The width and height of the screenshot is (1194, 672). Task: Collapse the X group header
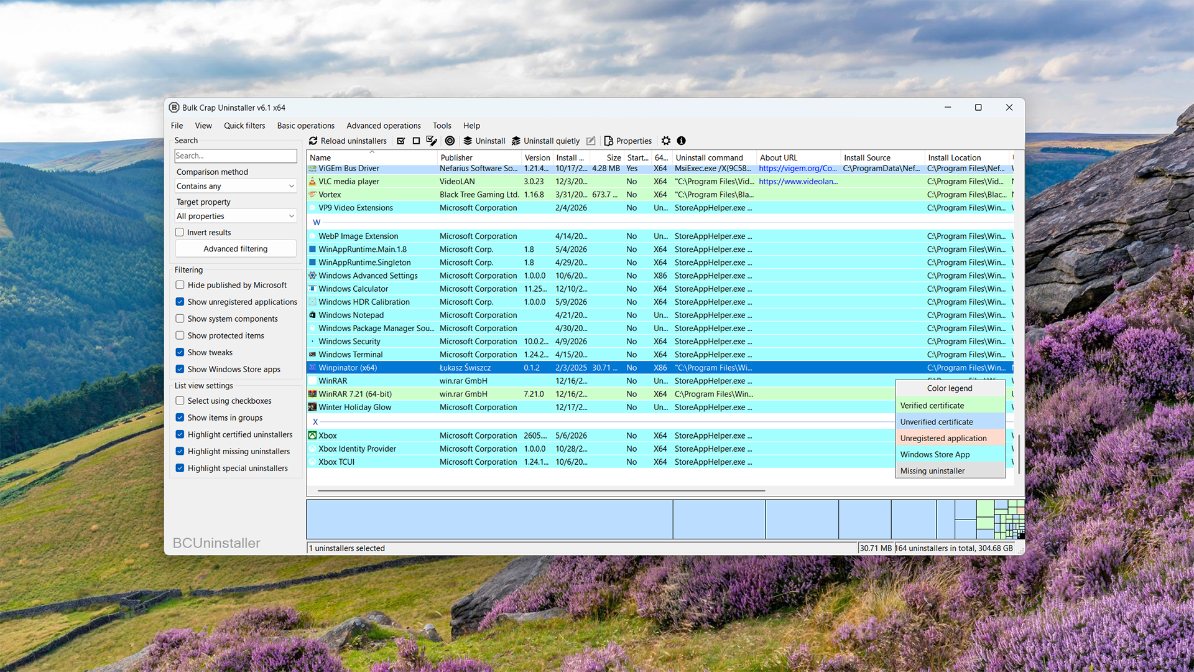click(x=315, y=421)
